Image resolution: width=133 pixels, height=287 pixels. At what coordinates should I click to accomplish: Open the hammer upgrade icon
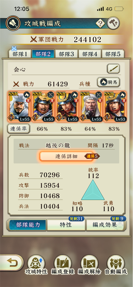(x=113, y=23)
